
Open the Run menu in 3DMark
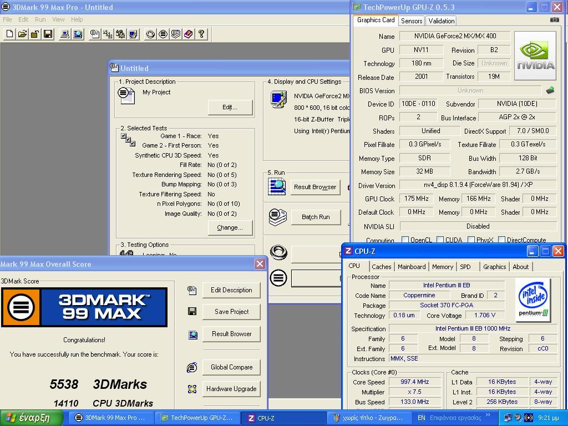[x=40, y=19]
